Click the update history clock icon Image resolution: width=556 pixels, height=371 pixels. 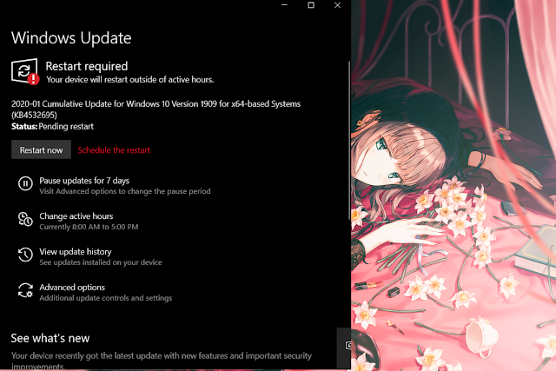pos(25,255)
